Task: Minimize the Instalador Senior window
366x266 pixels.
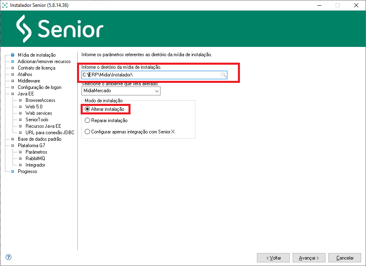Action: pyautogui.click(x=319, y=5)
